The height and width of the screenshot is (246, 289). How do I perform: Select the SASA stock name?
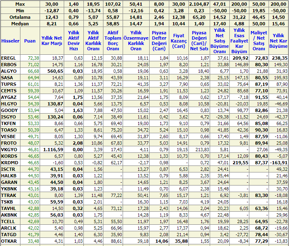click(7, 78)
